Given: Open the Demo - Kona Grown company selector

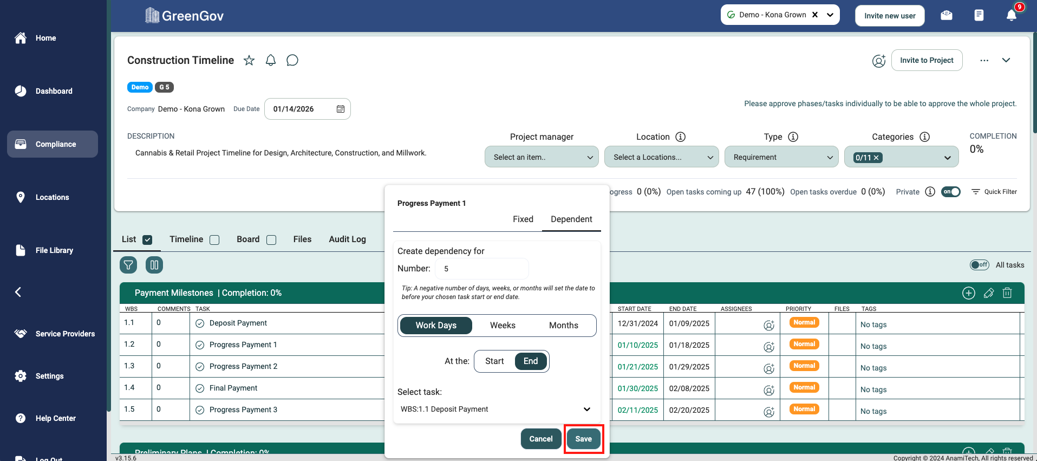Looking at the screenshot, I should click(780, 15).
